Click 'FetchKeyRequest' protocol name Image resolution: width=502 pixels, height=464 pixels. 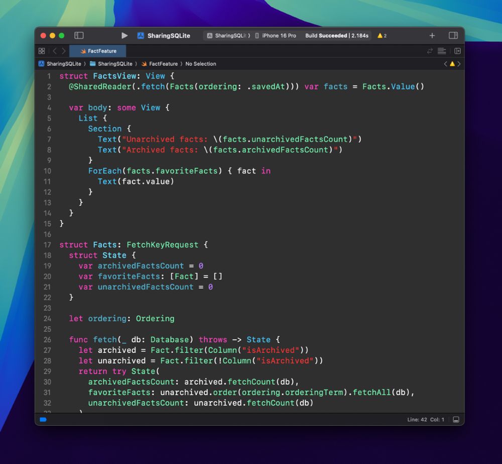(x=162, y=245)
